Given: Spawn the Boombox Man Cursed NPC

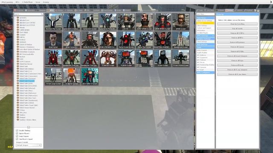Looking at the screenshot, I should click(x=53, y=22).
